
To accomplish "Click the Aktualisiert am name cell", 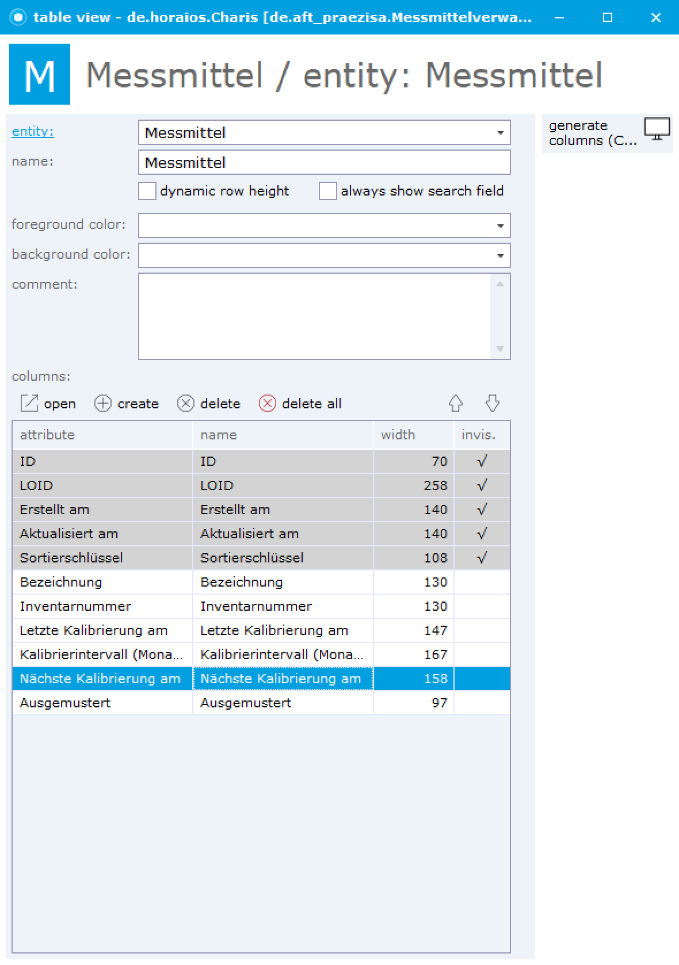I will click(x=283, y=534).
